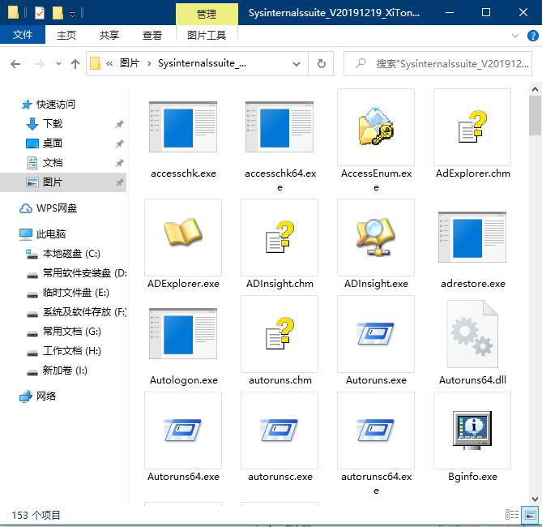Screen dimensions: 542x527
Task: Open 文档 in the sidebar
Action: (x=53, y=162)
